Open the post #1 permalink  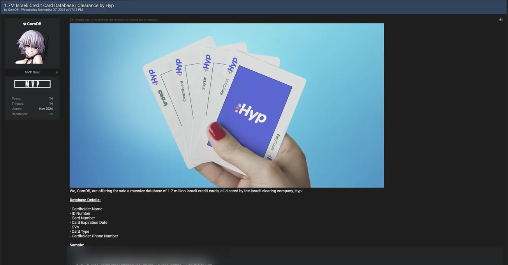pos(501,19)
